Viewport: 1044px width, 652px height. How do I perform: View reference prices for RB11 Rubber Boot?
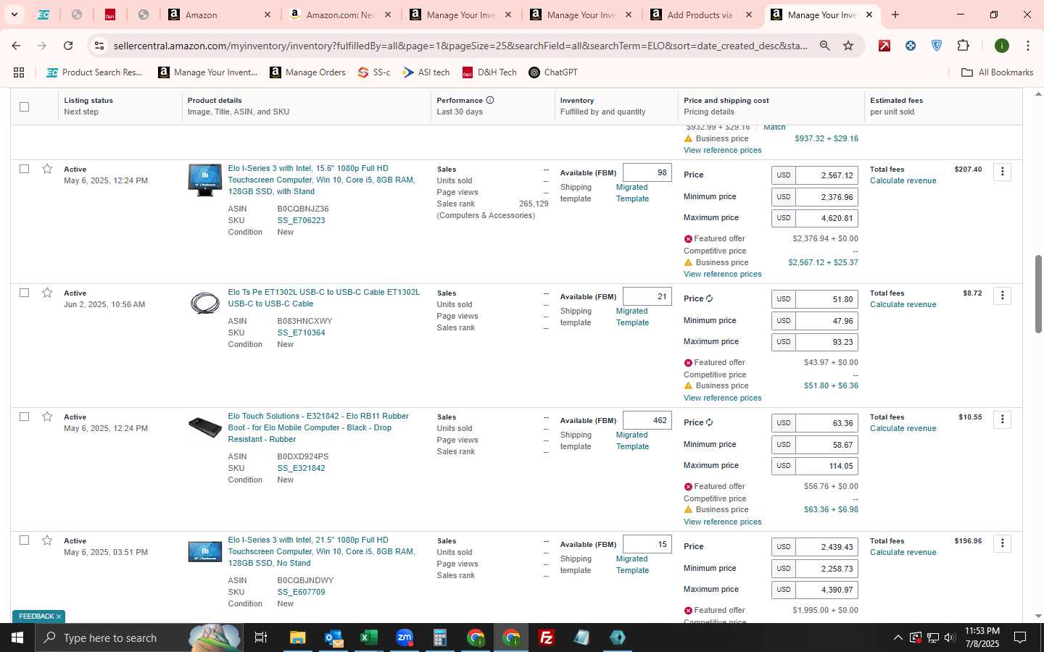click(x=722, y=522)
